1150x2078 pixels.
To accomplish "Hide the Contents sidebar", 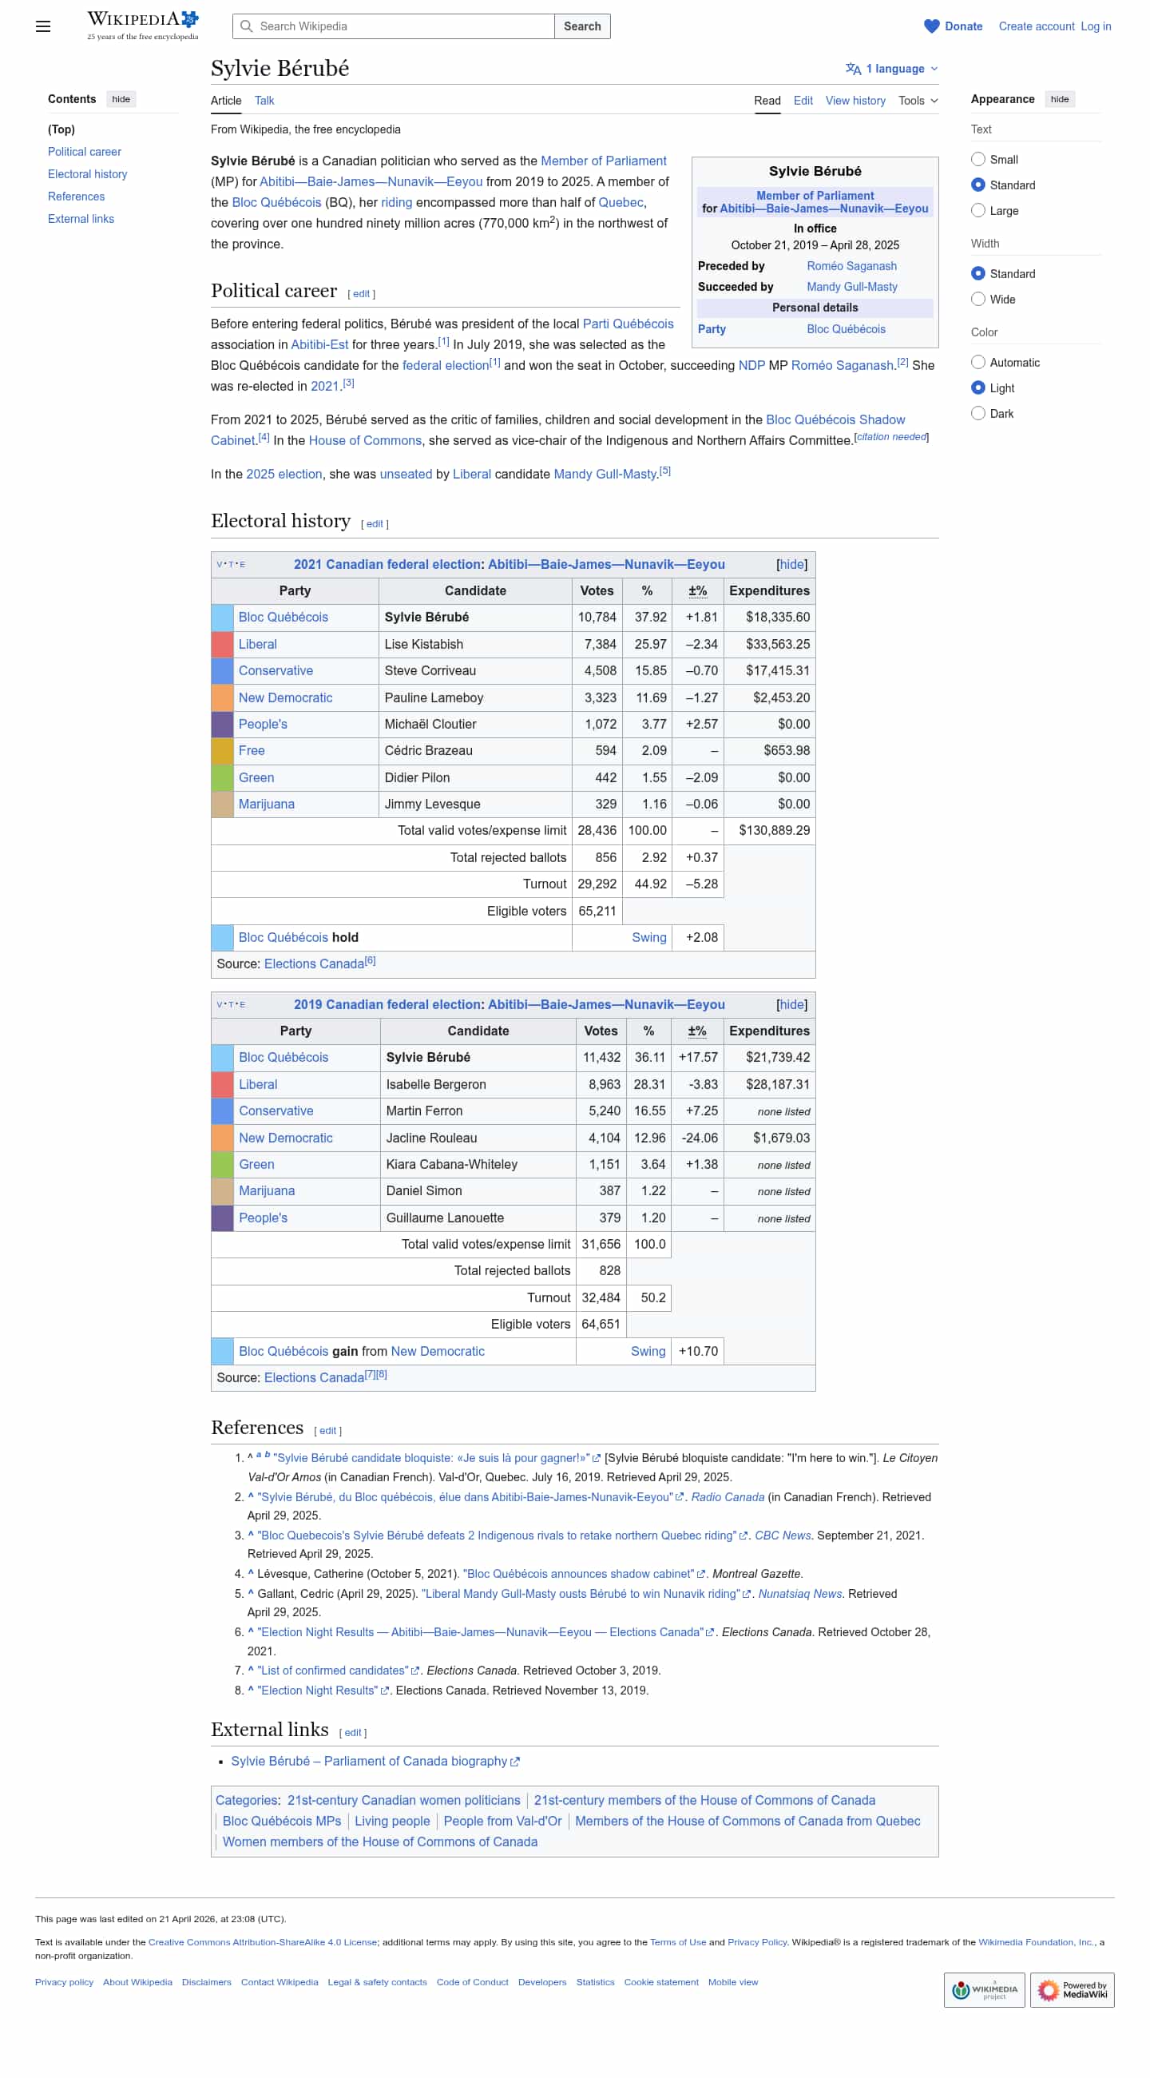I will coord(121,99).
